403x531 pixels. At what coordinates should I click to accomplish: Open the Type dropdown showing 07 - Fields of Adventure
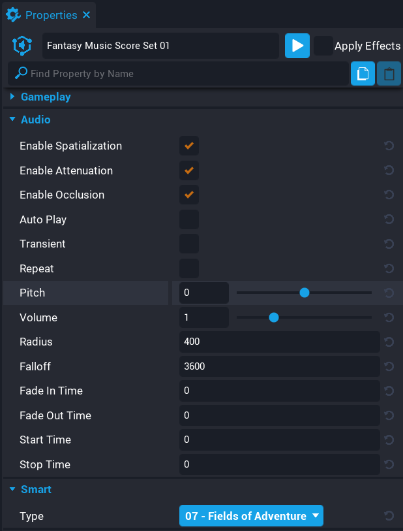point(251,516)
